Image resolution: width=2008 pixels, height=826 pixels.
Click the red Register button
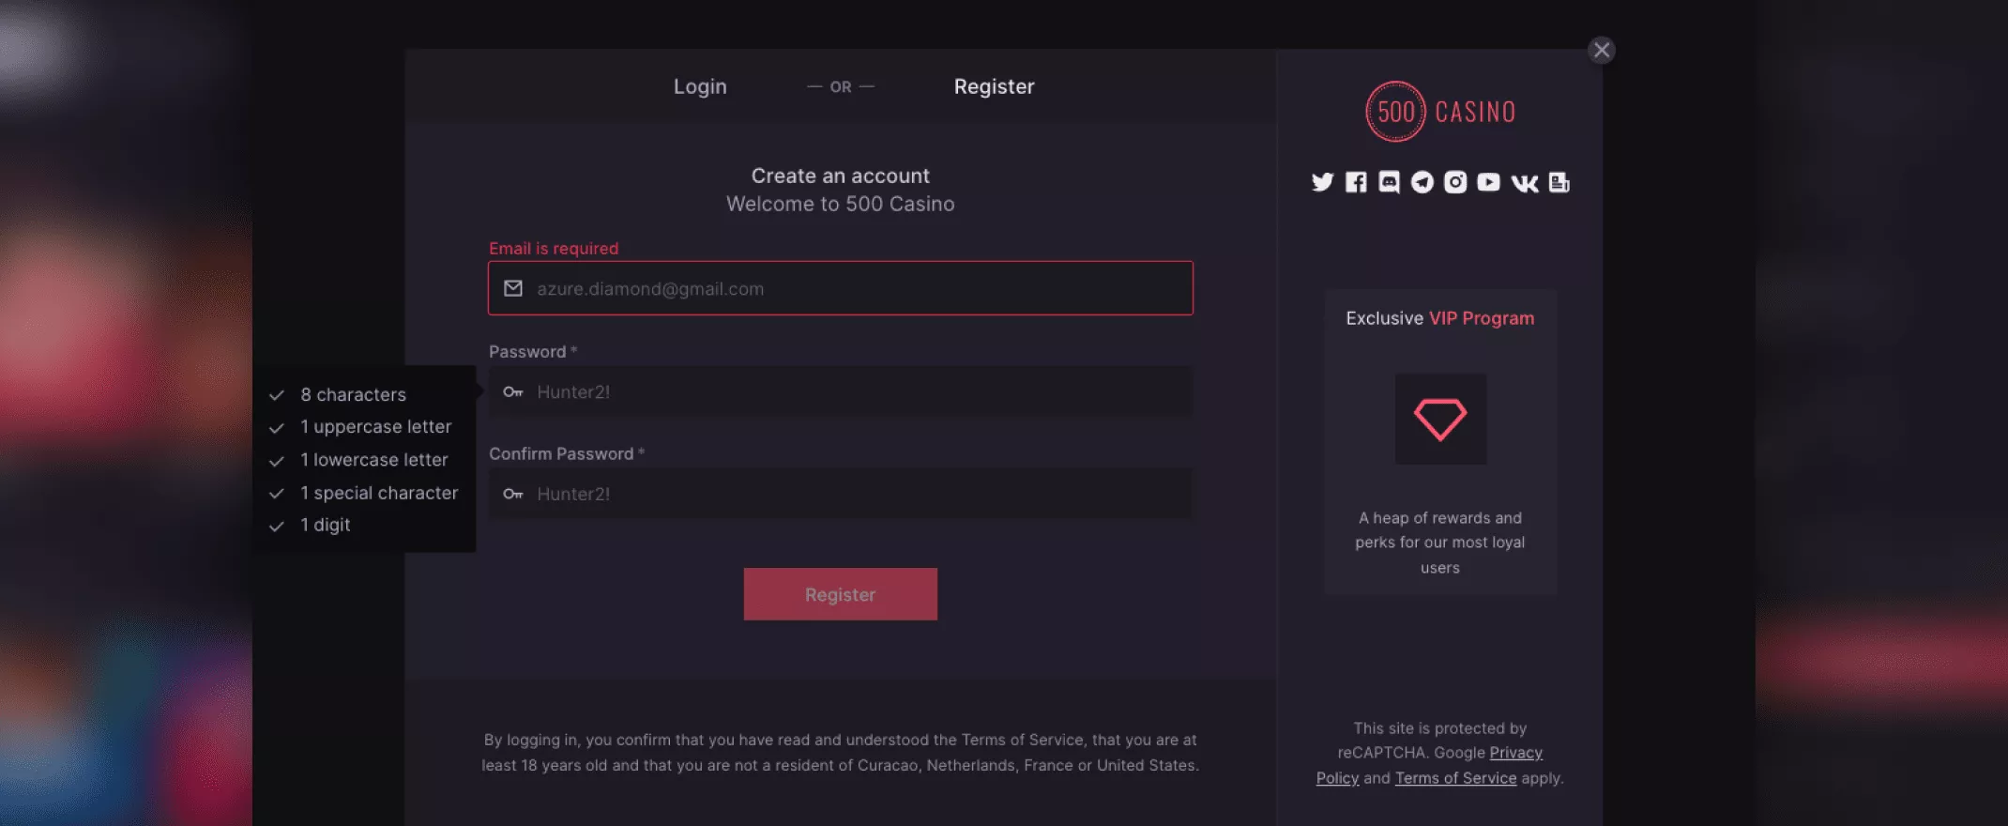point(841,594)
